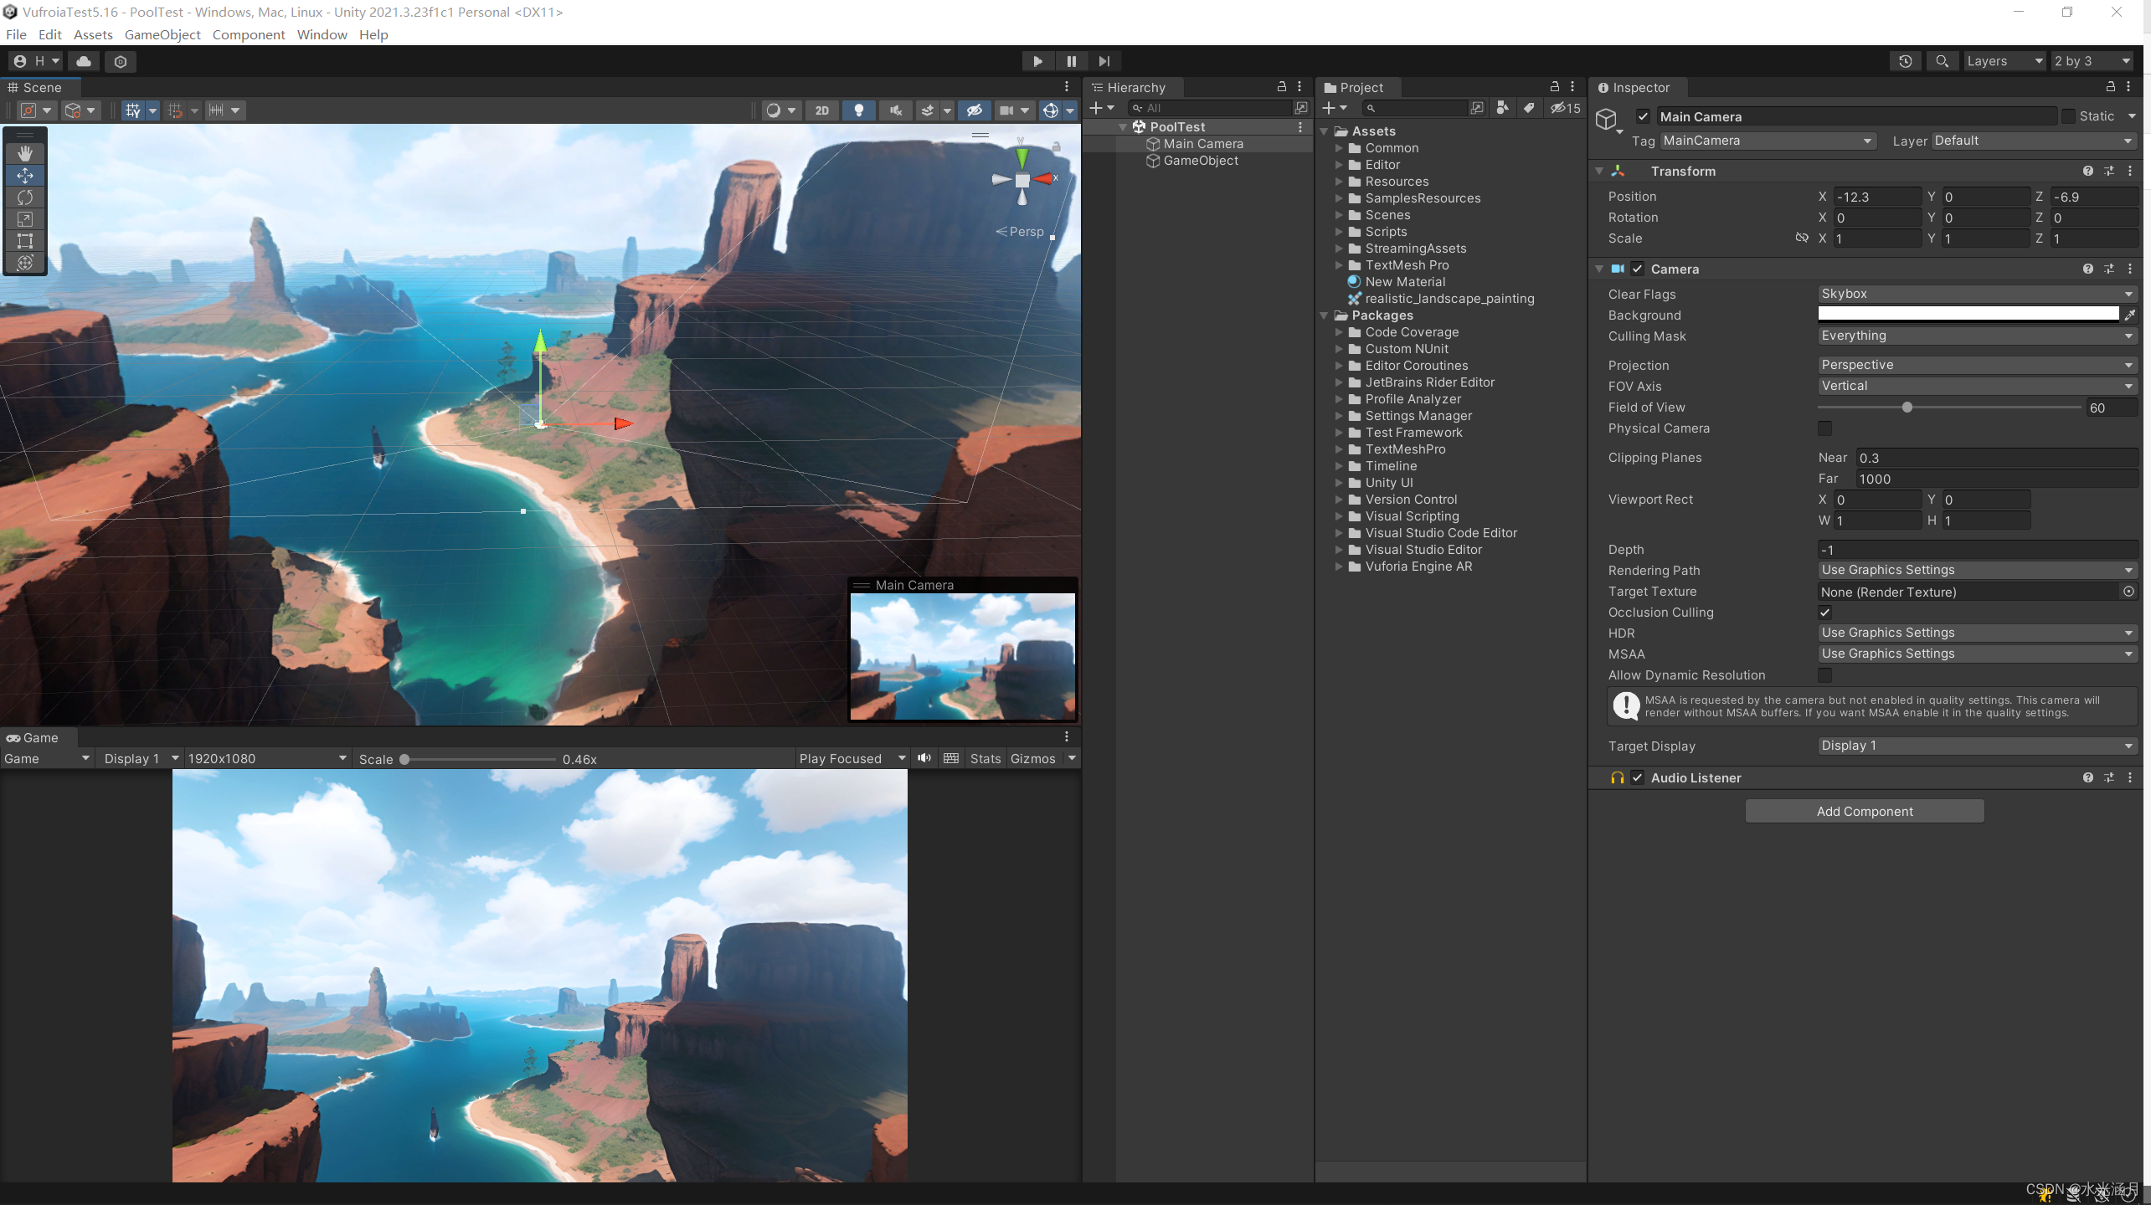Click the camera Background color swatch
2151x1205 pixels.
[1968, 315]
